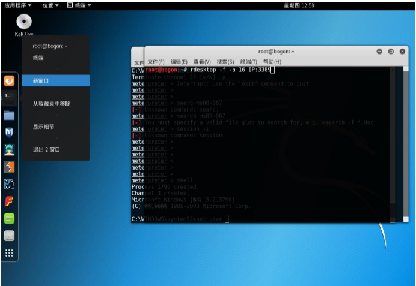Click the rdesktop -f -a 16 IP:3389 command
This screenshot has width=416, height=286.
tap(230, 70)
